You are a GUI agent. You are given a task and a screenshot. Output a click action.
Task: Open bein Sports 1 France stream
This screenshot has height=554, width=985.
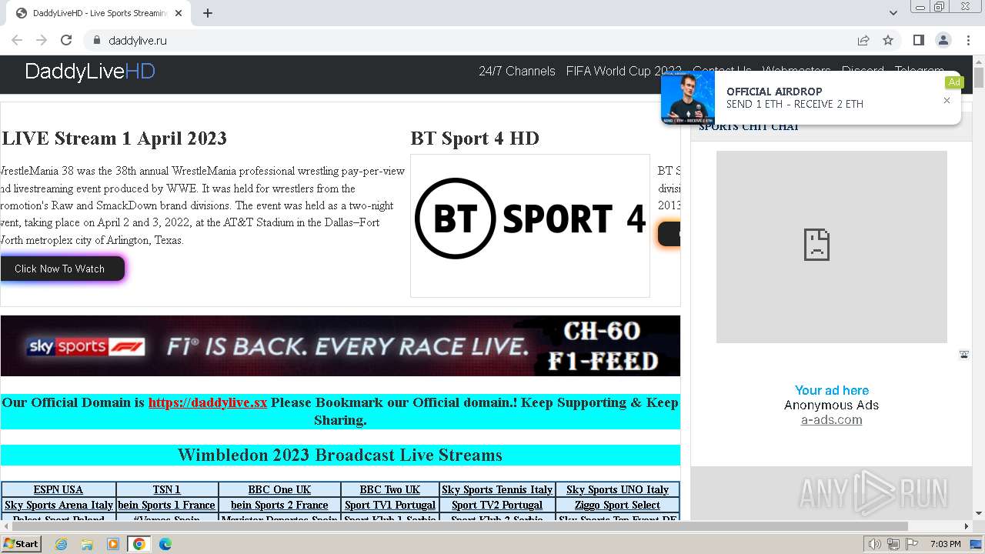coord(167,505)
